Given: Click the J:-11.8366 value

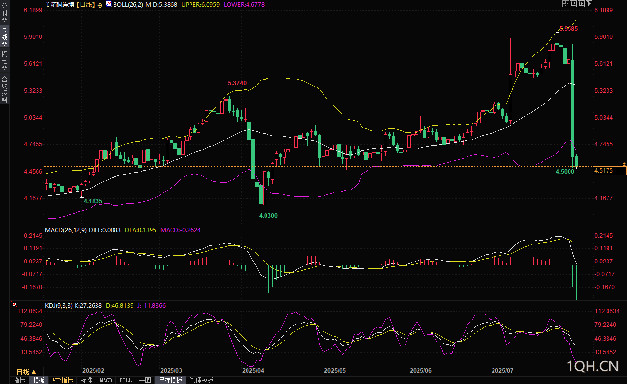Looking at the screenshot, I should 152,306.
